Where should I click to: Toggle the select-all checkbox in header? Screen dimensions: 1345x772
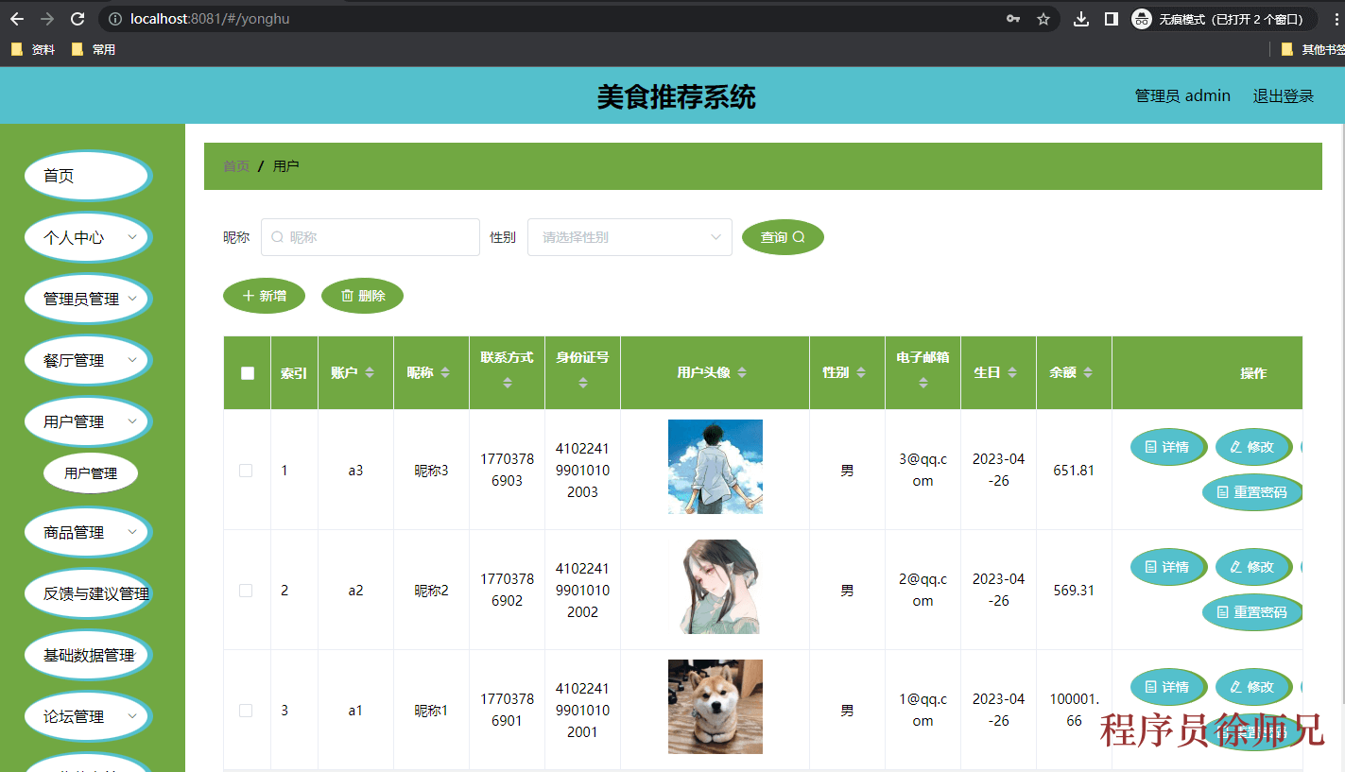coord(248,373)
